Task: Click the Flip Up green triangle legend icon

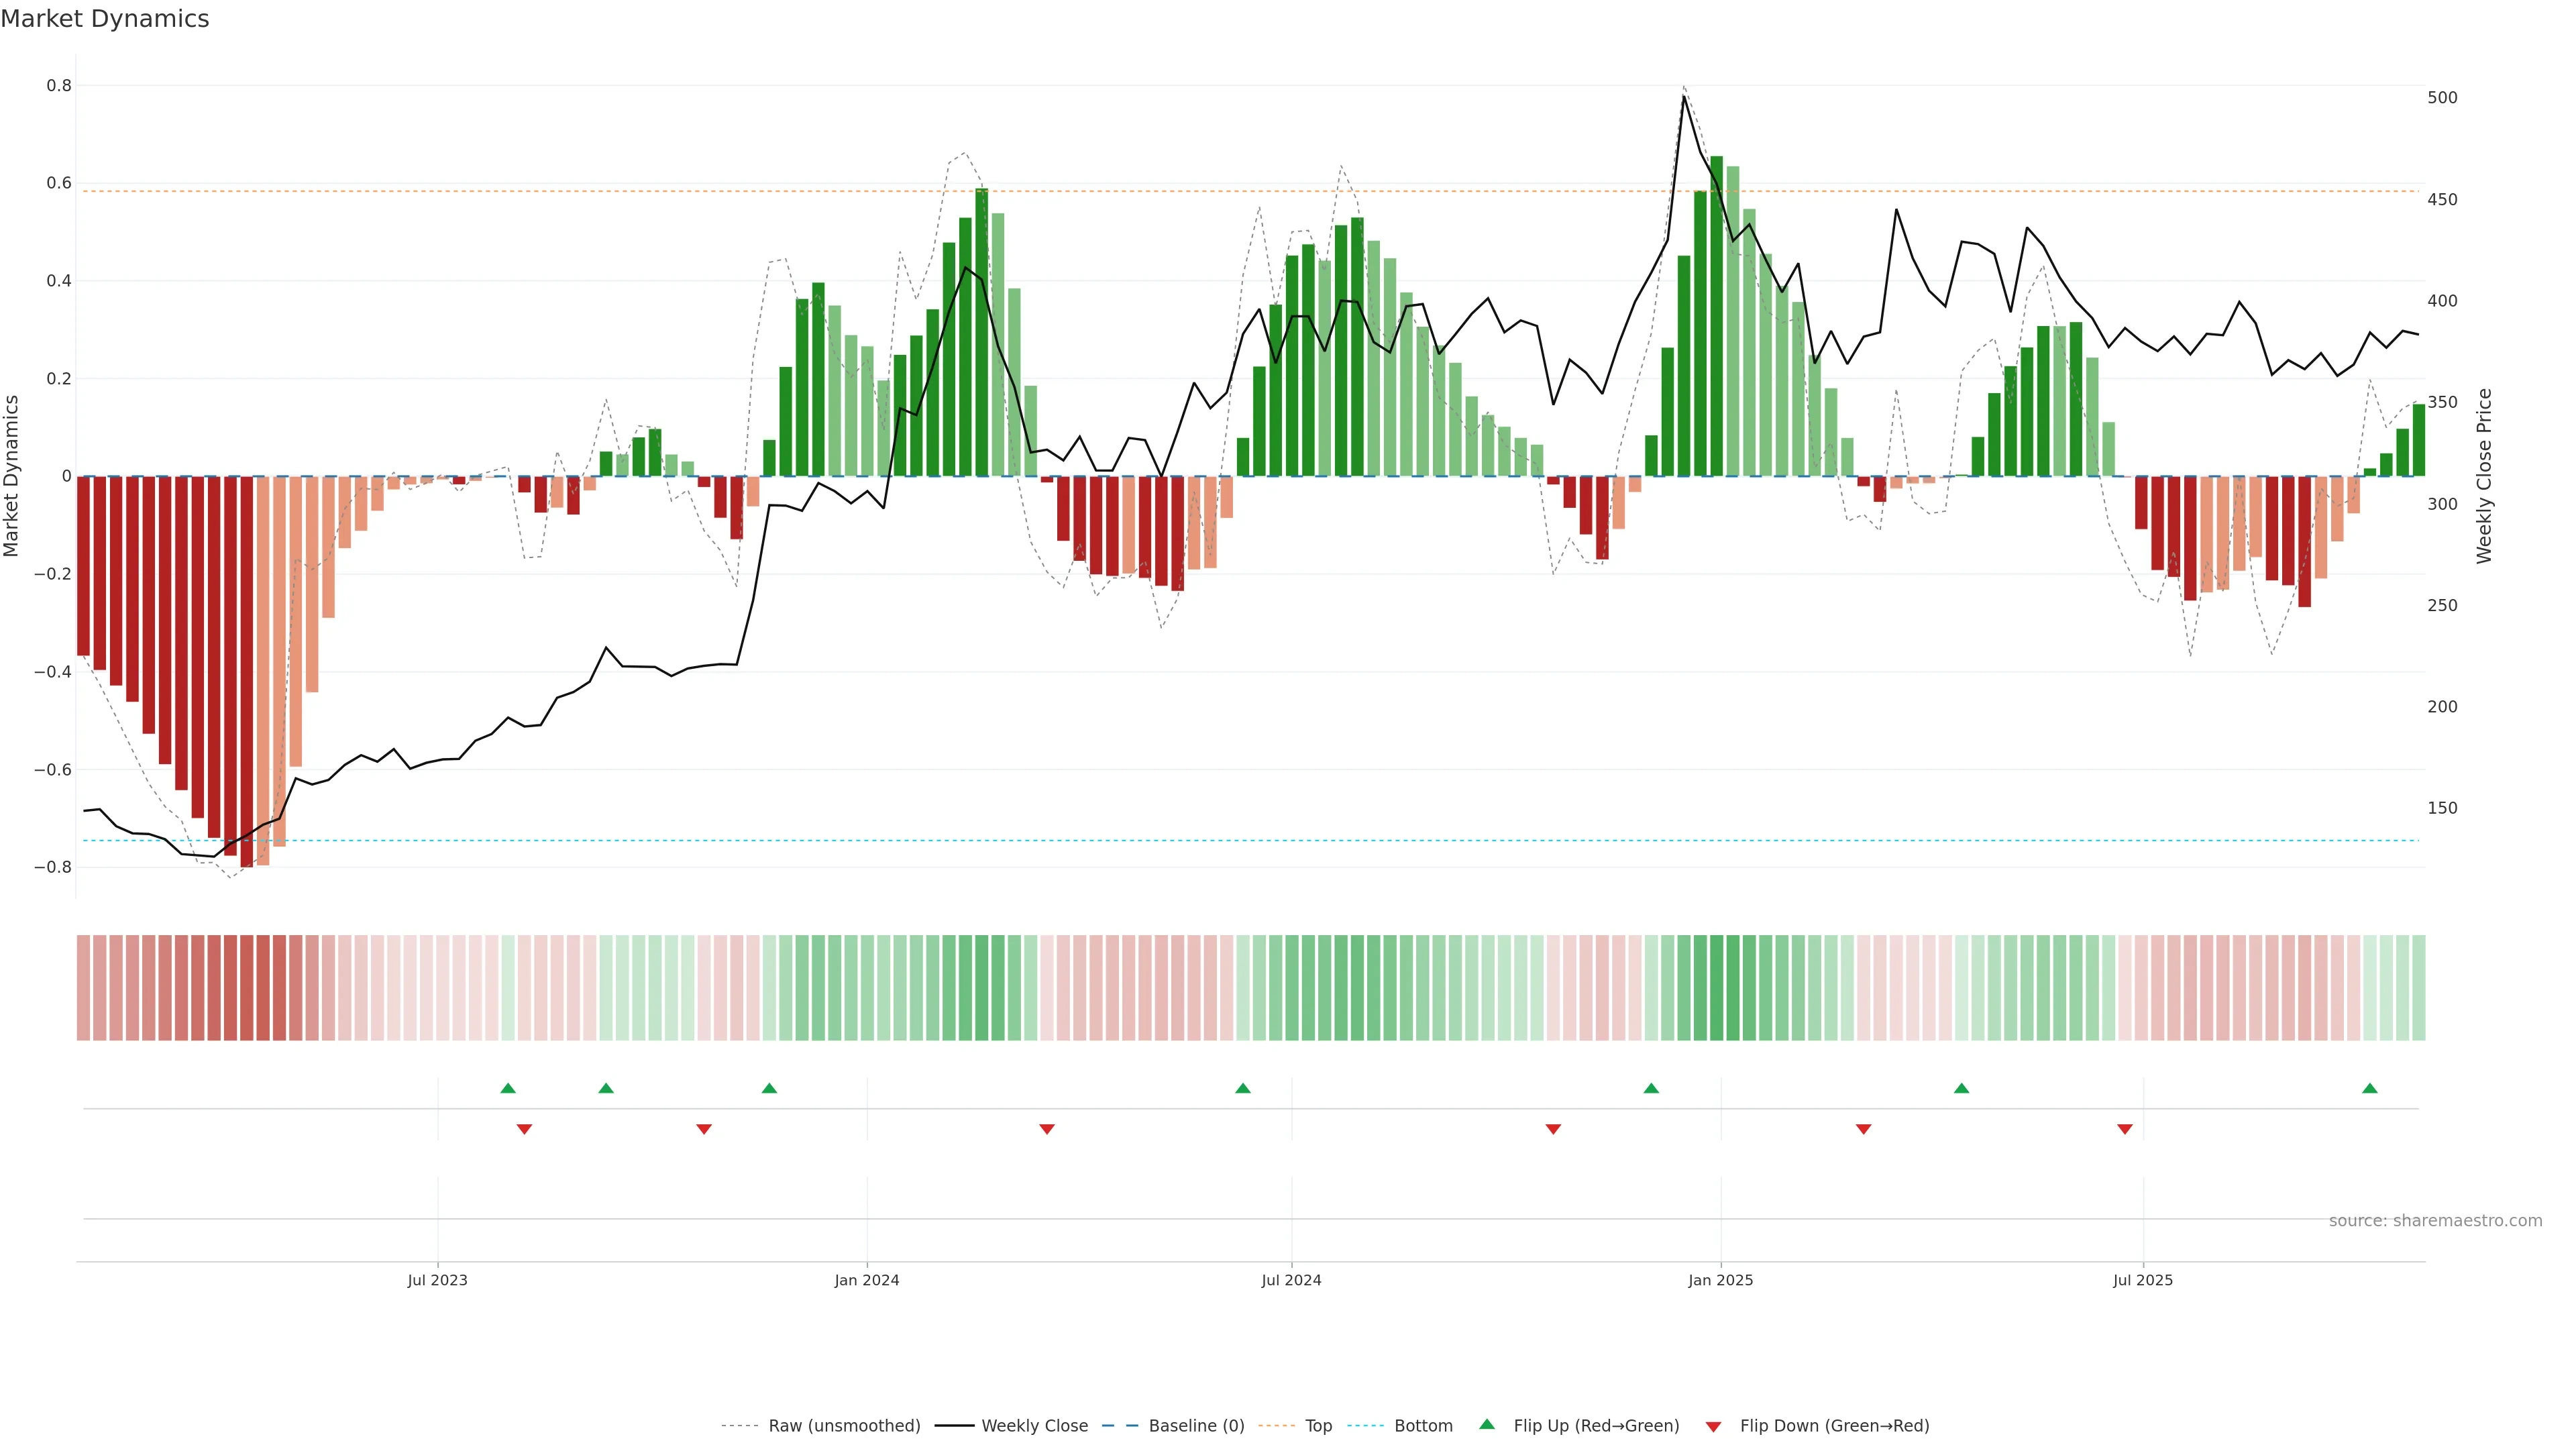Action: 1486,1424
